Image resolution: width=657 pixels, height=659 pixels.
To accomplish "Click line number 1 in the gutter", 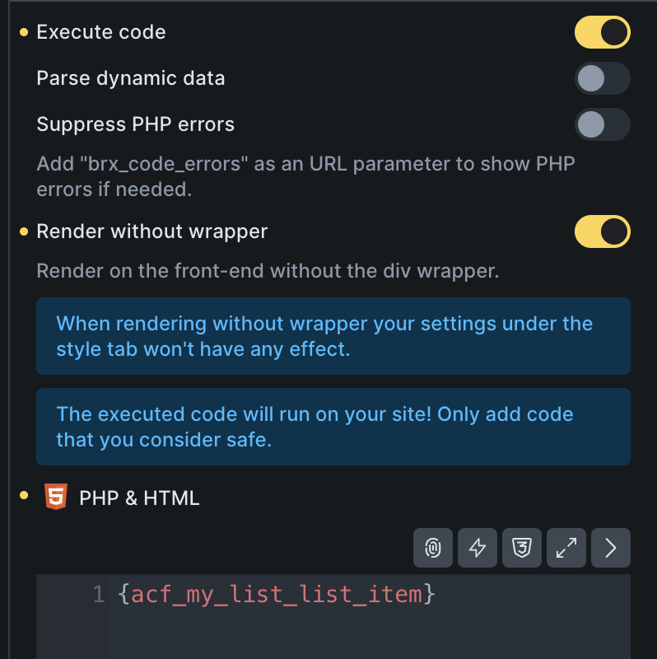I will click(98, 594).
